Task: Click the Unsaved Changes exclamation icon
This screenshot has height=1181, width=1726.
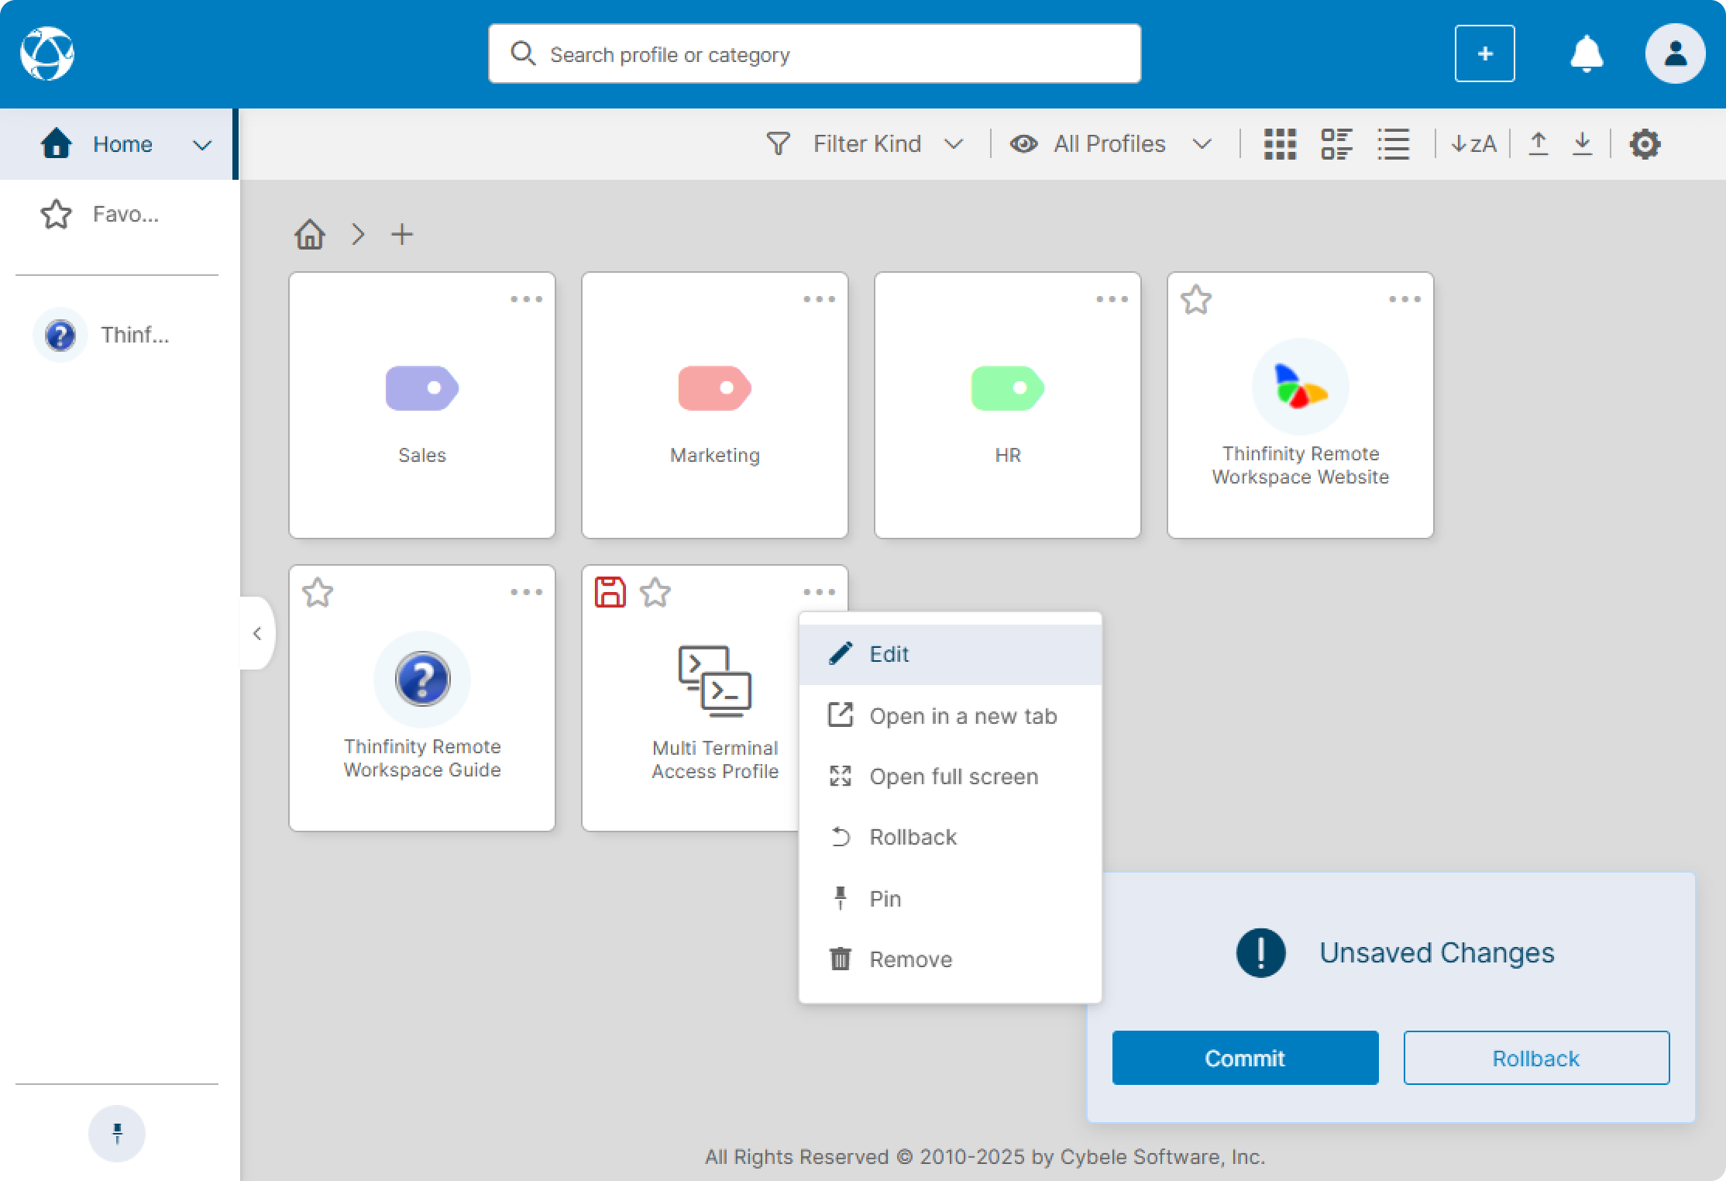Action: 1260,952
